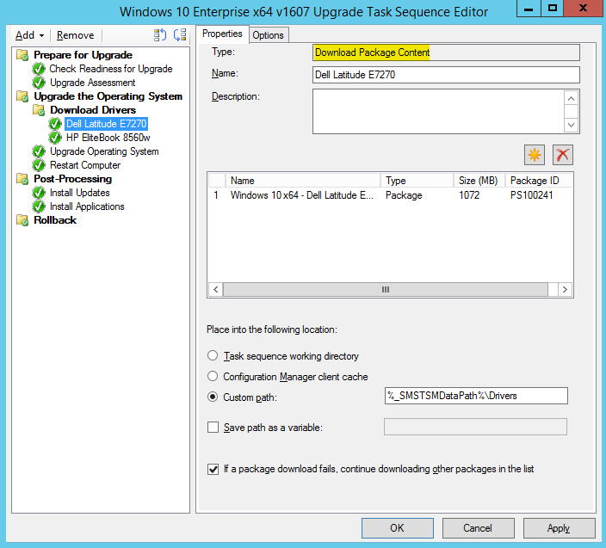The image size is (606, 548).
Task: Click the Name column header in package list
Action: pyautogui.click(x=303, y=181)
